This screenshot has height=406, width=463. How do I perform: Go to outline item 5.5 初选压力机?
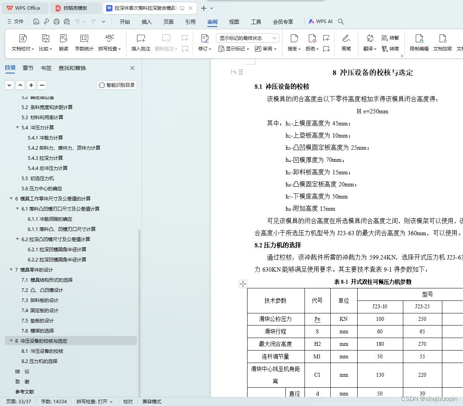pos(37,178)
